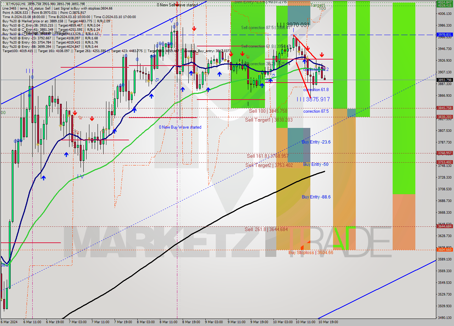Screen dimensions: 454x326
Task: Click the '8 Mar 03:00' time axis label
Action: point(146,322)
